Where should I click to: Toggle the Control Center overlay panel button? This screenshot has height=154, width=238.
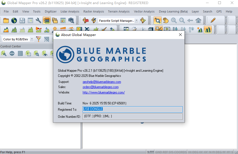(47, 20)
